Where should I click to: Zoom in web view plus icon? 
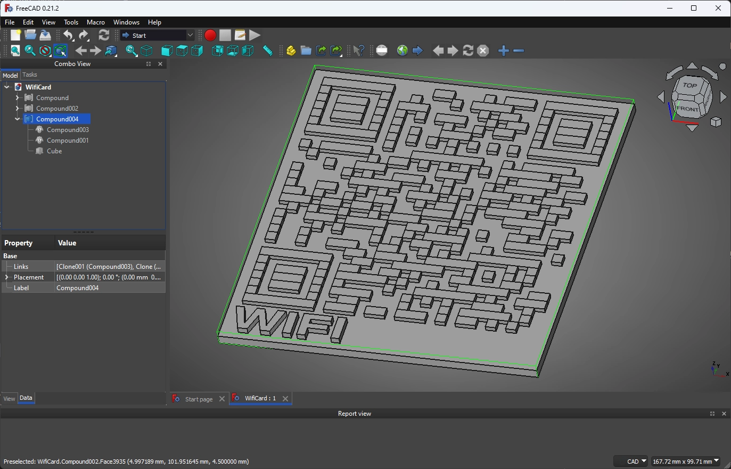[x=504, y=51]
